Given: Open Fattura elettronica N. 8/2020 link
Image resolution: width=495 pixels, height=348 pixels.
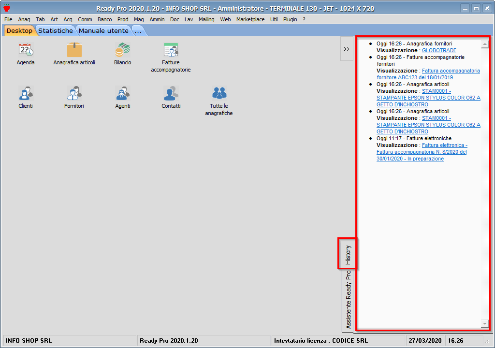Looking at the screenshot, I should point(422,152).
